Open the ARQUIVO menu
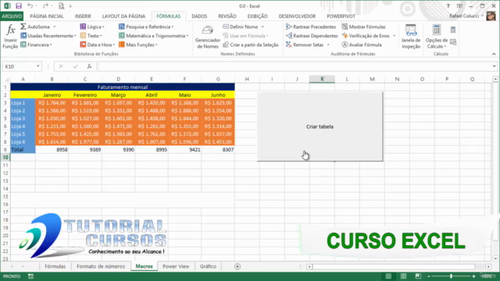500x281 pixels. [x=12, y=16]
